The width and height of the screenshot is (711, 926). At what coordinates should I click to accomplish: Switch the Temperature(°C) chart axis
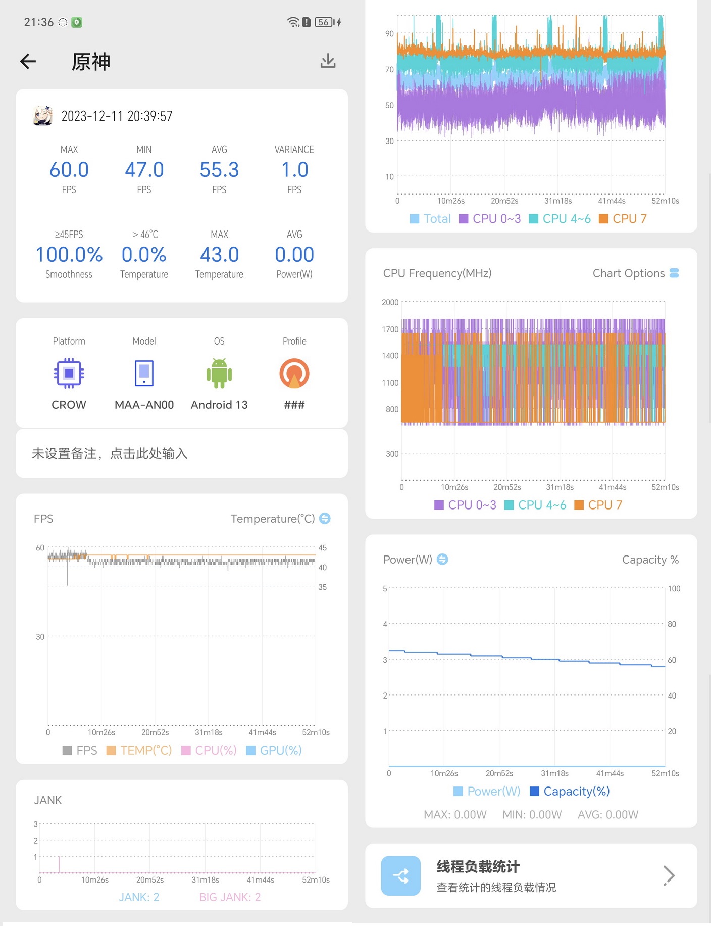325,518
